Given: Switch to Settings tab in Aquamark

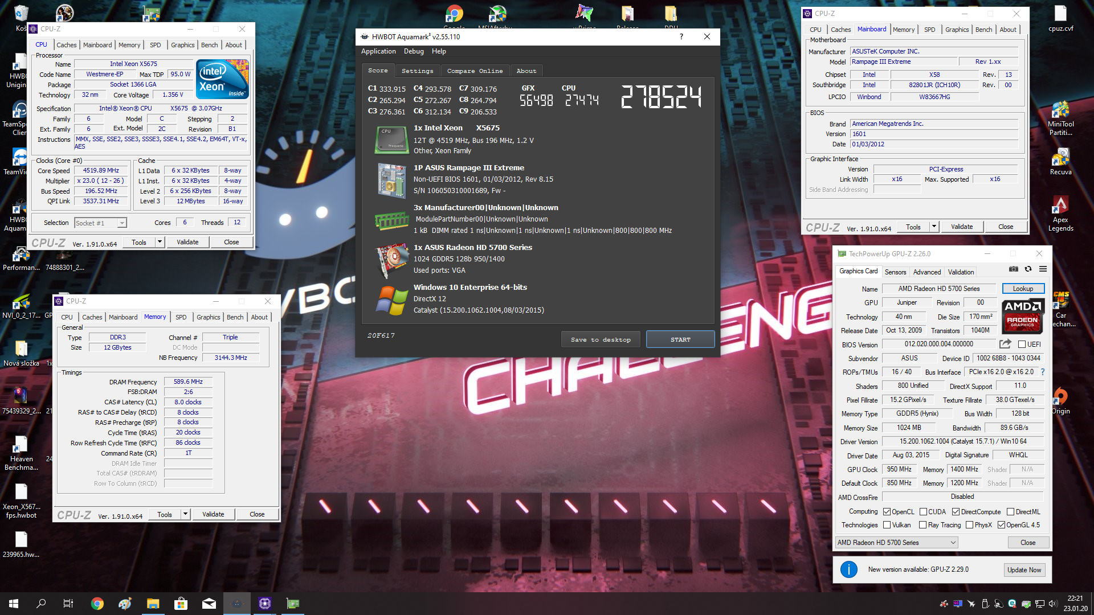Looking at the screenshot, I should (x=417, y=71).
